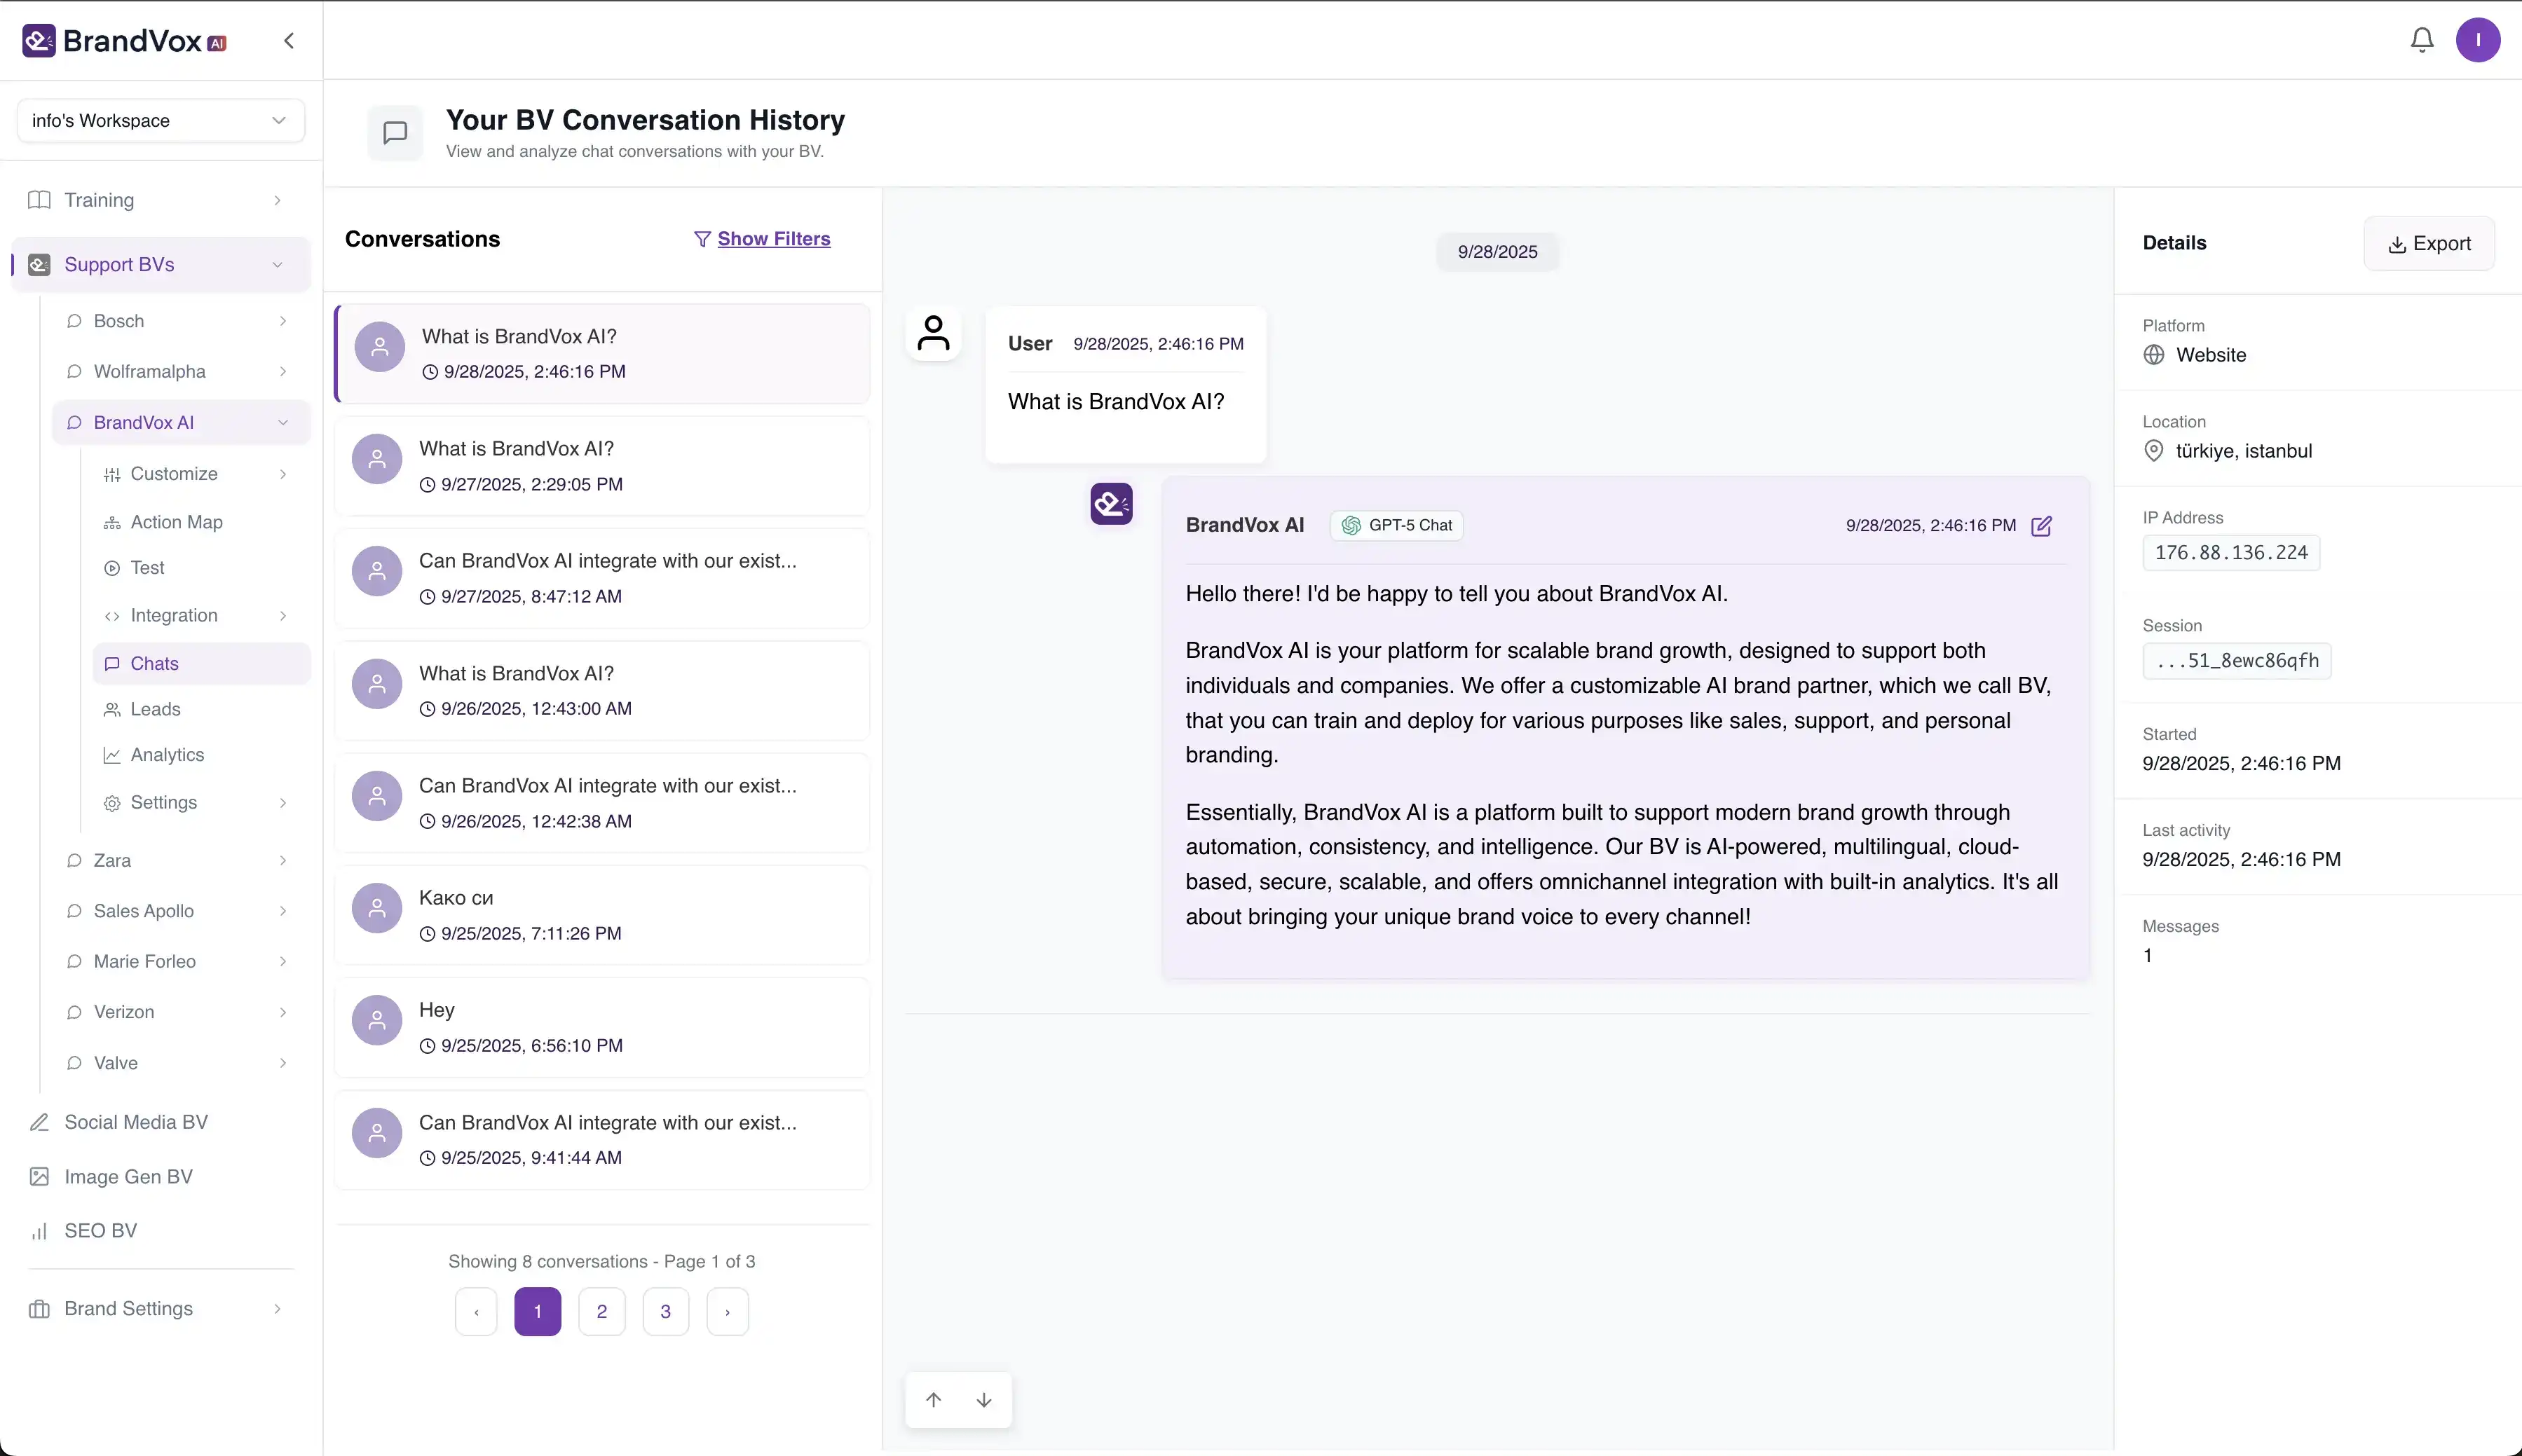
Task: Open conversation from 9/27/2025, 2:29:05 PM
Action: coord(602,466)
